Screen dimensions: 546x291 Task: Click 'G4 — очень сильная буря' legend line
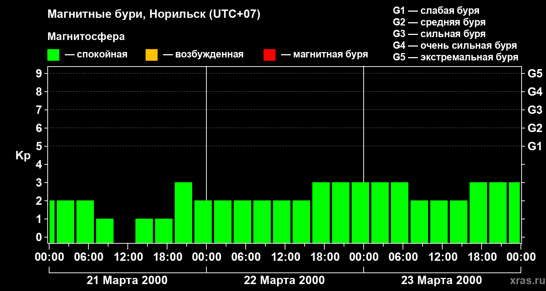455,45
